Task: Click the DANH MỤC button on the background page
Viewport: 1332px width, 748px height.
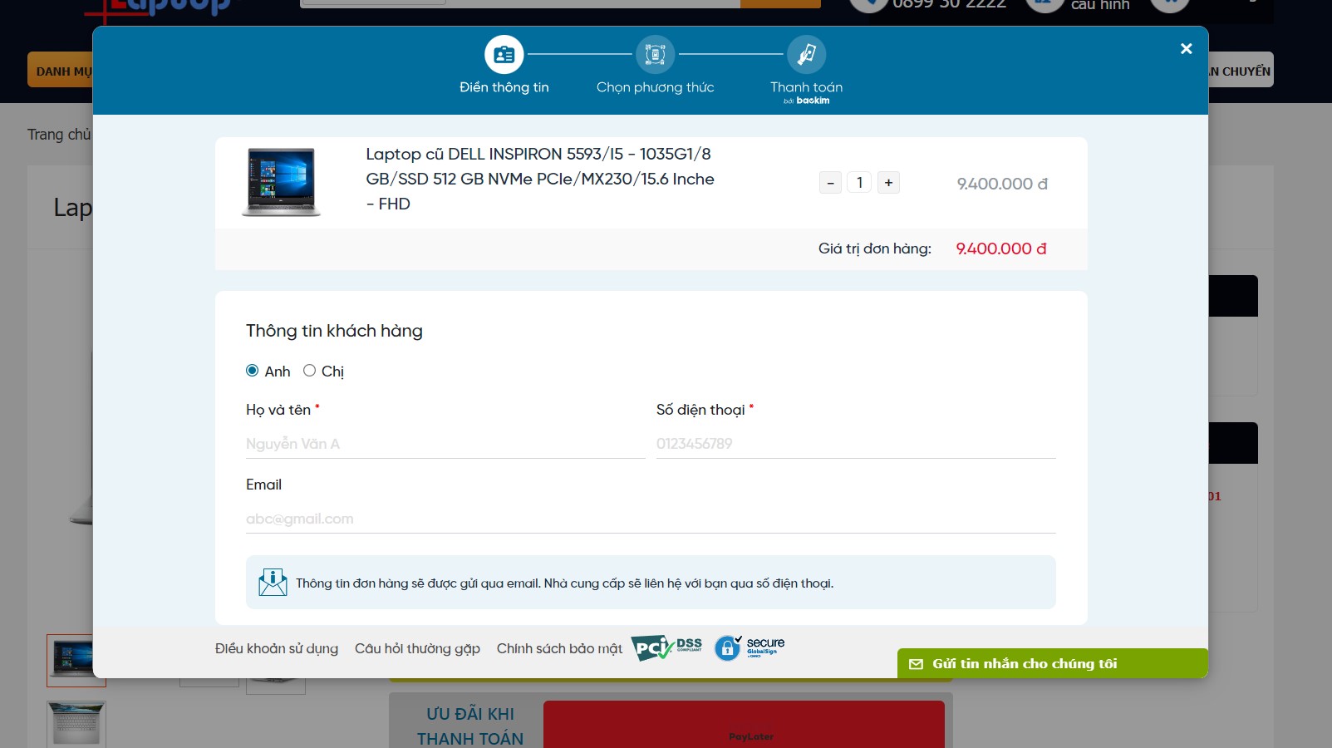Action: click(61, 71)
